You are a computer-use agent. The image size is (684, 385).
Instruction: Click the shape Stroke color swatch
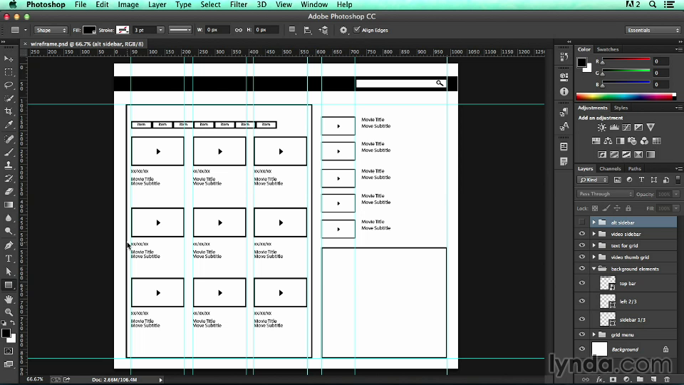tap(123, 30)
